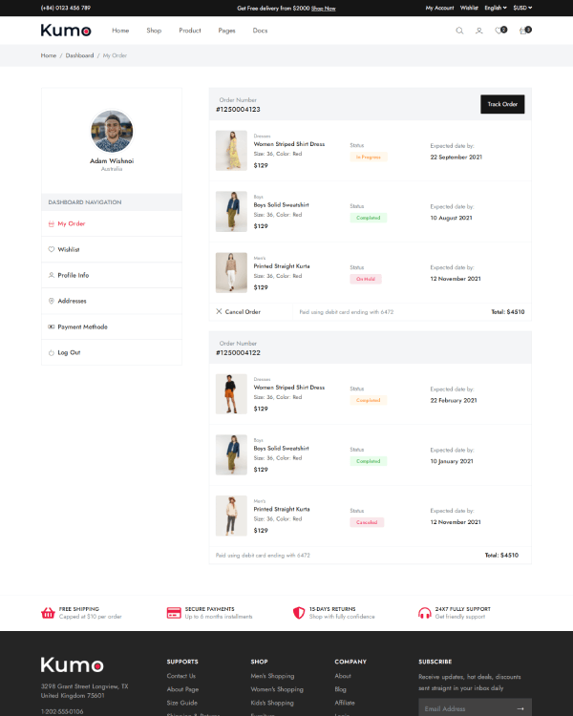Open the wishlist heart icon in header
Screen dimensions: 573x716
pyautogui.click(x=500, y=31)
